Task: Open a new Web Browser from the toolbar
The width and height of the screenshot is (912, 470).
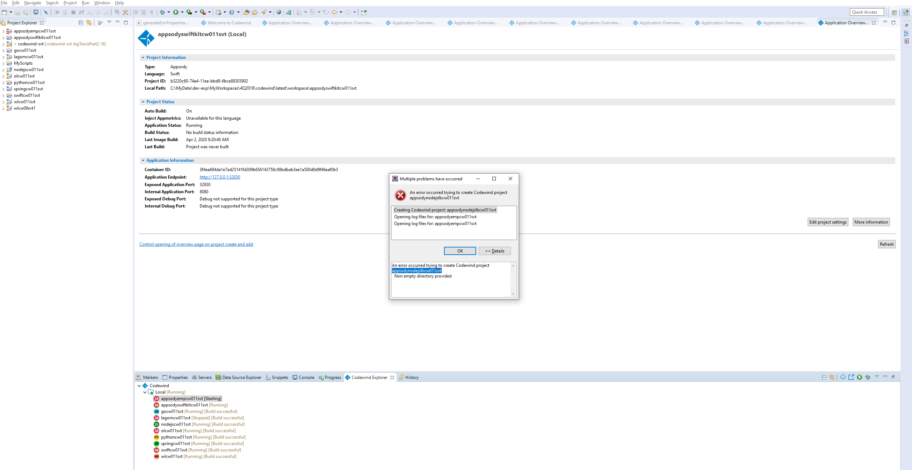Action: pyautogui.click(x=278, y=12)
